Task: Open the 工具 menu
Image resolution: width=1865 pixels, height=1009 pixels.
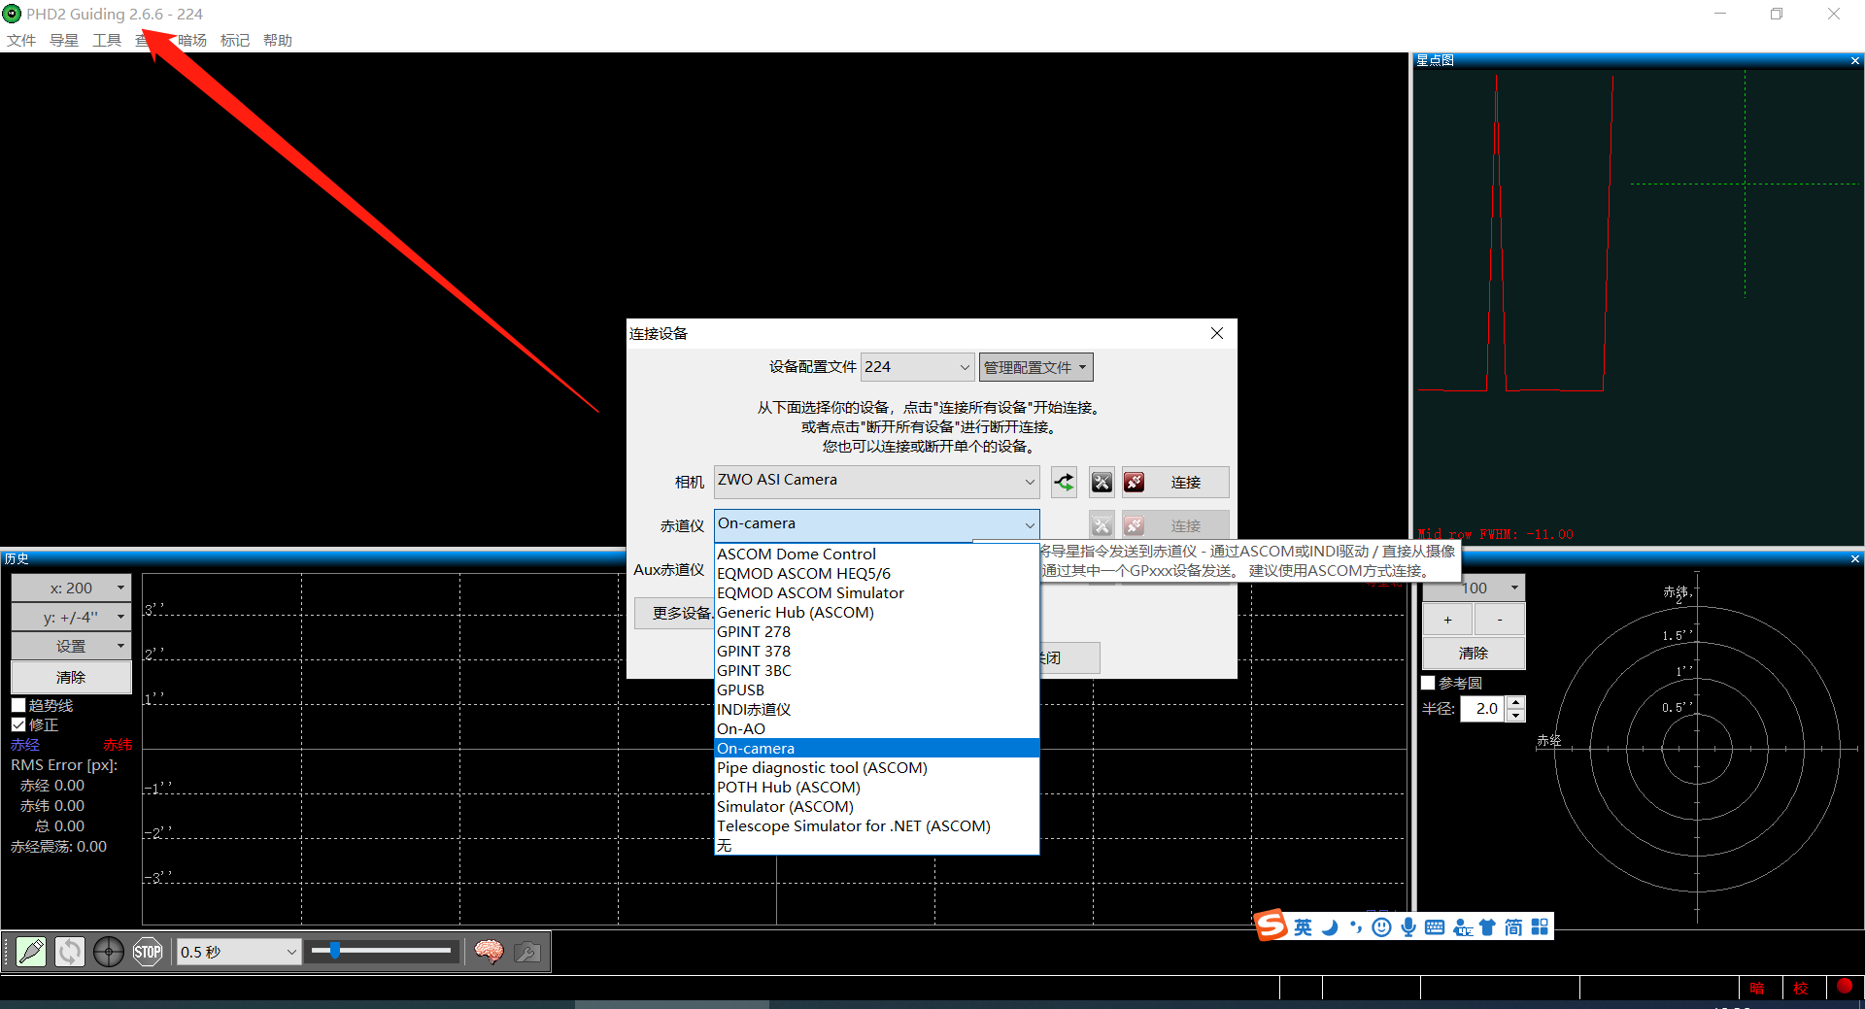Action: click(107, 40)
